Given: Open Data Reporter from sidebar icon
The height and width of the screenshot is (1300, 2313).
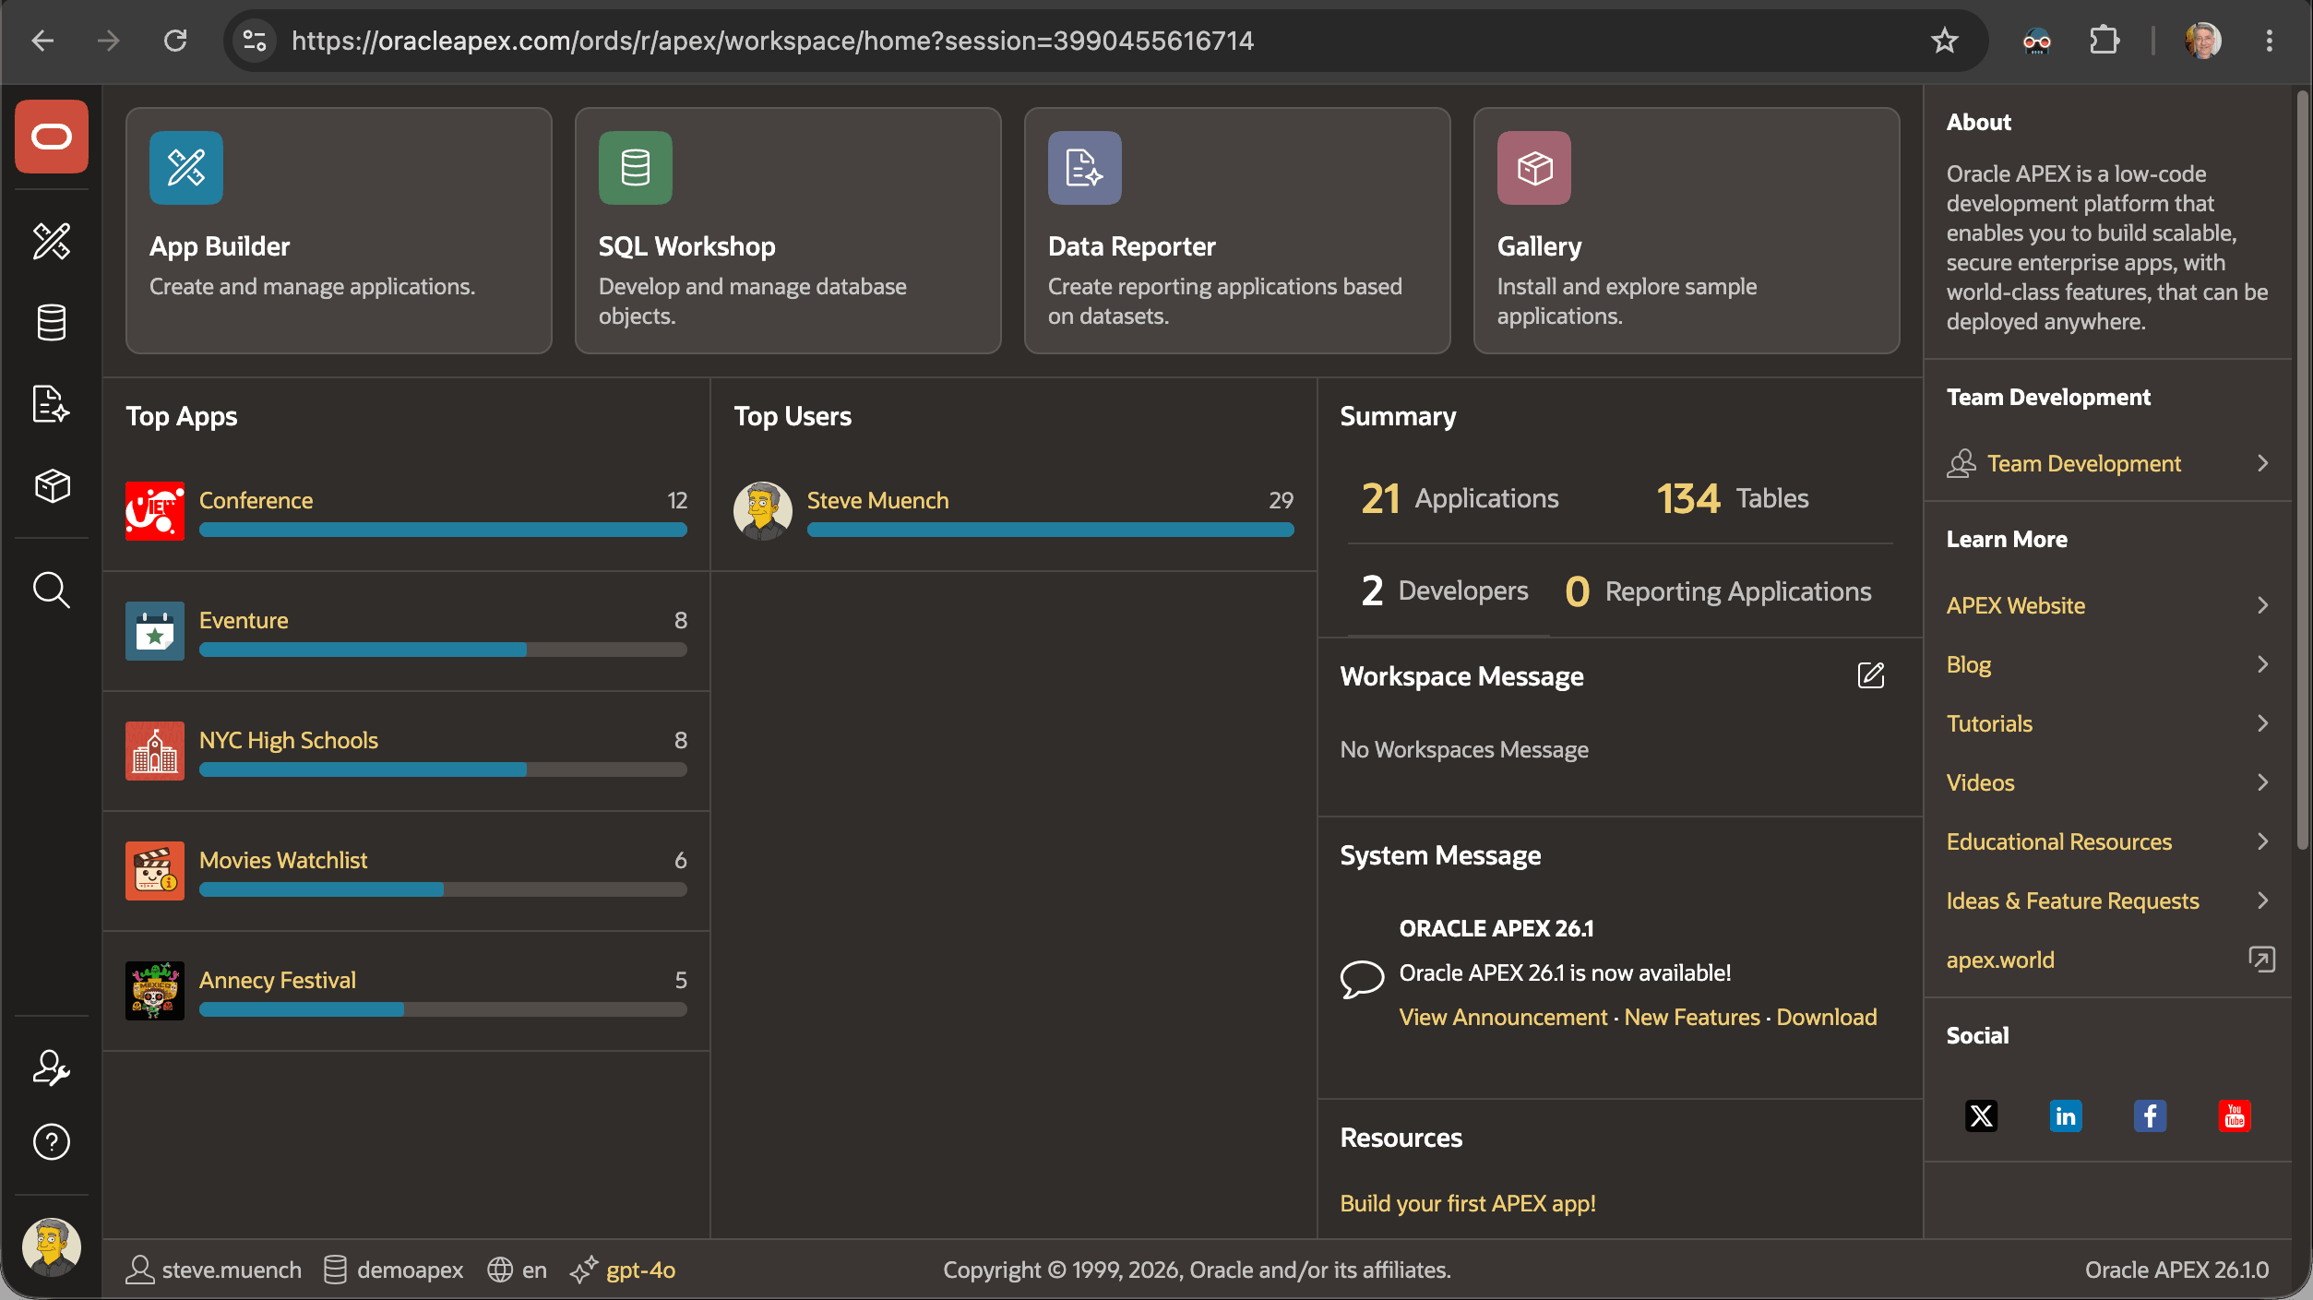Looking at the screenshot, I should click(x=52, y=404).
